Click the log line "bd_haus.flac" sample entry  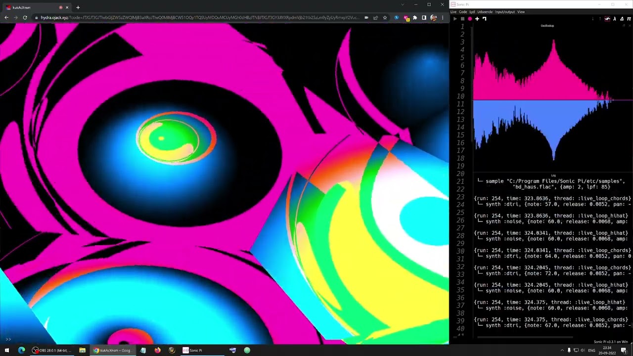click(x=561, y=187)
